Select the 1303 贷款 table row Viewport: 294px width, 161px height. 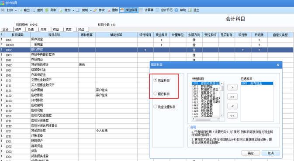coord(75,151)
